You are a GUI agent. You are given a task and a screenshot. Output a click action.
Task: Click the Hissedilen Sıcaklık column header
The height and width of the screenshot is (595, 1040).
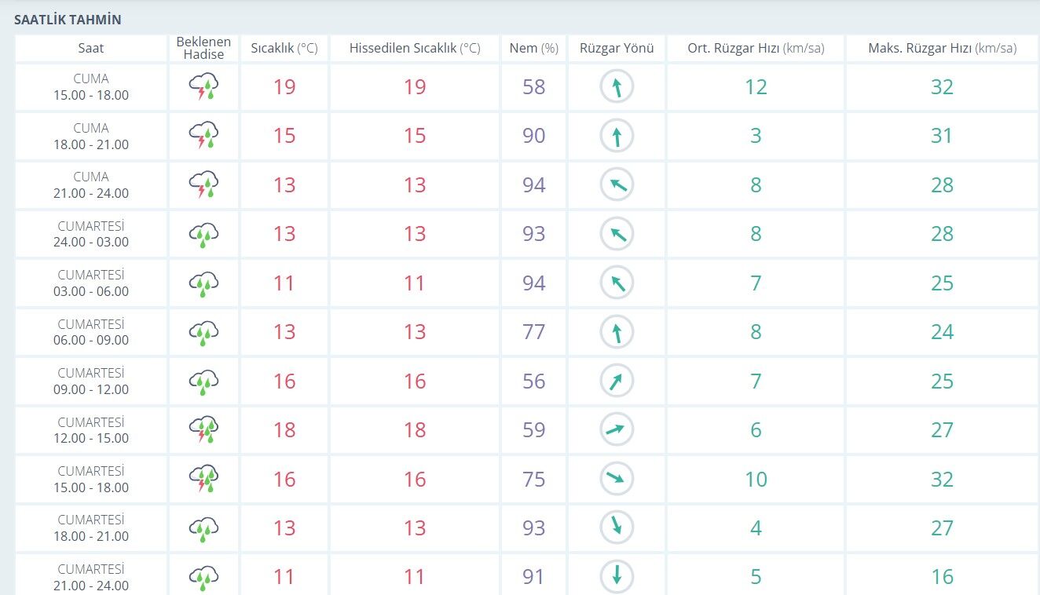[415, 48]
